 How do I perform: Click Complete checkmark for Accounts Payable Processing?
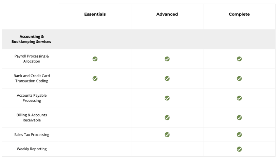coord(239,98)
